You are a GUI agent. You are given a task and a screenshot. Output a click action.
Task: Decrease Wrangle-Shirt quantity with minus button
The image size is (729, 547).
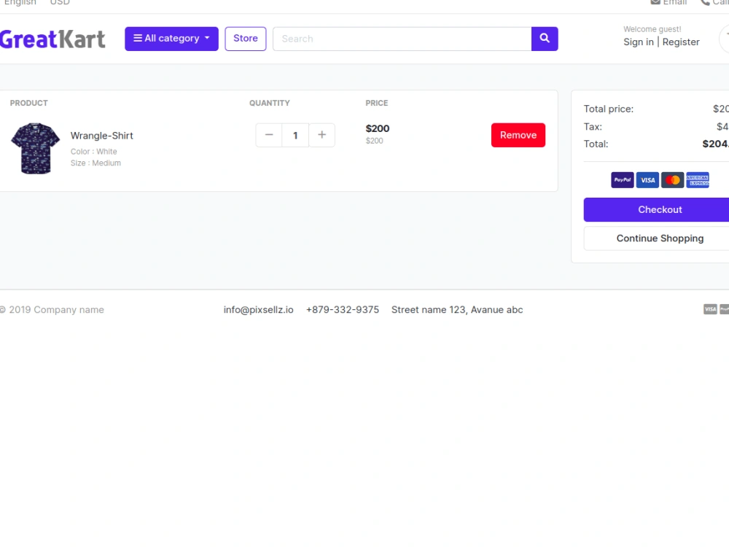[x=269, y=135]
